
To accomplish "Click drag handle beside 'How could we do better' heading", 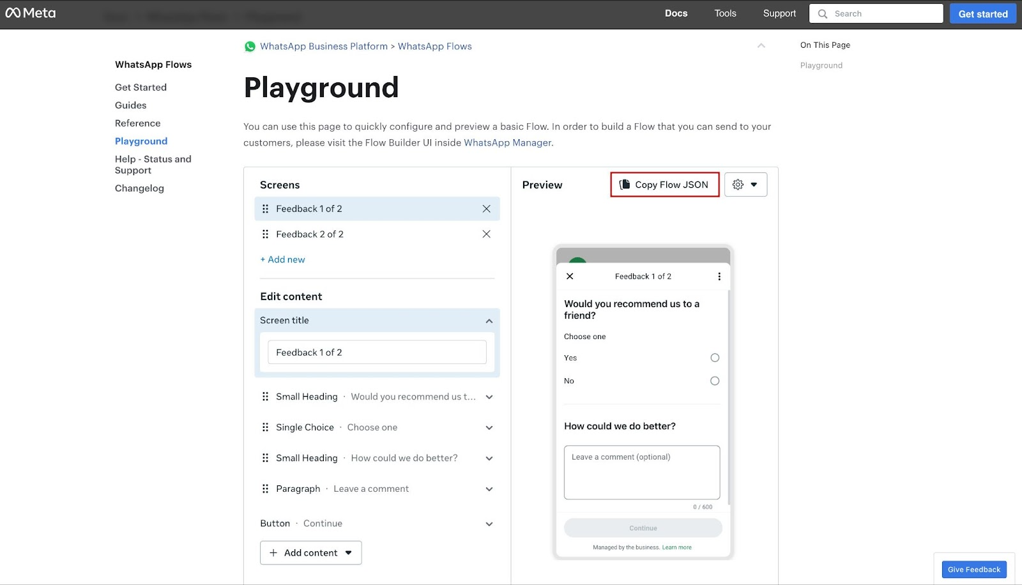I will pyautogui.click(x=265, y=458).
